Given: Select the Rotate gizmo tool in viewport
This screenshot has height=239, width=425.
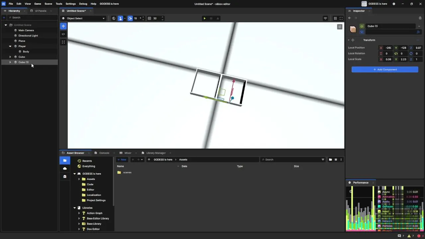Looking at the screenshot, I should click(63, 34).
